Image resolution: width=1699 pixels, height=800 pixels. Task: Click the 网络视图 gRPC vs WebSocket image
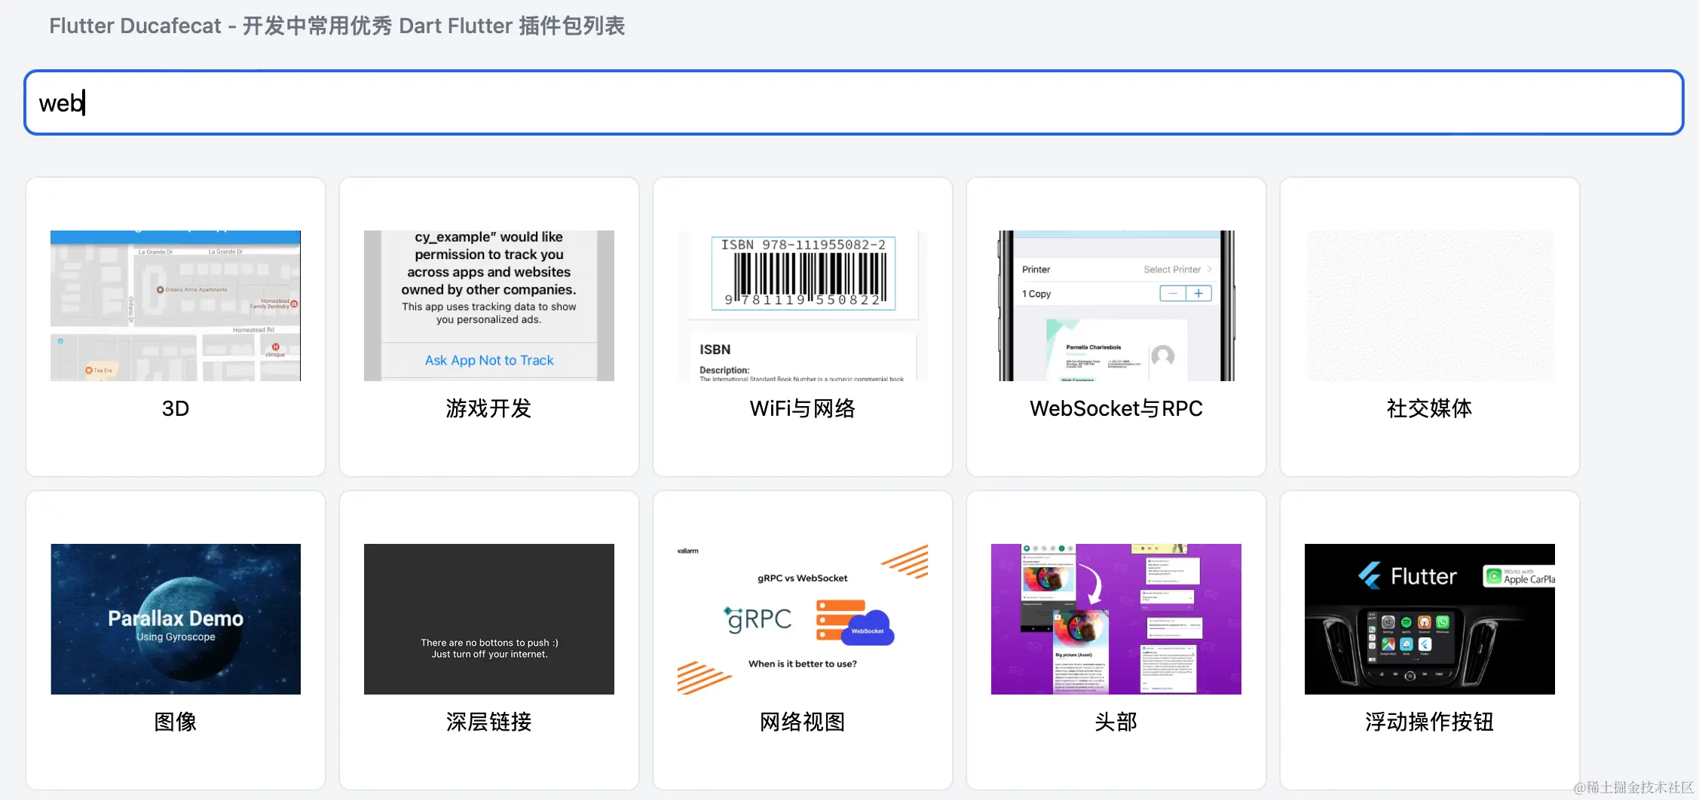802,618
